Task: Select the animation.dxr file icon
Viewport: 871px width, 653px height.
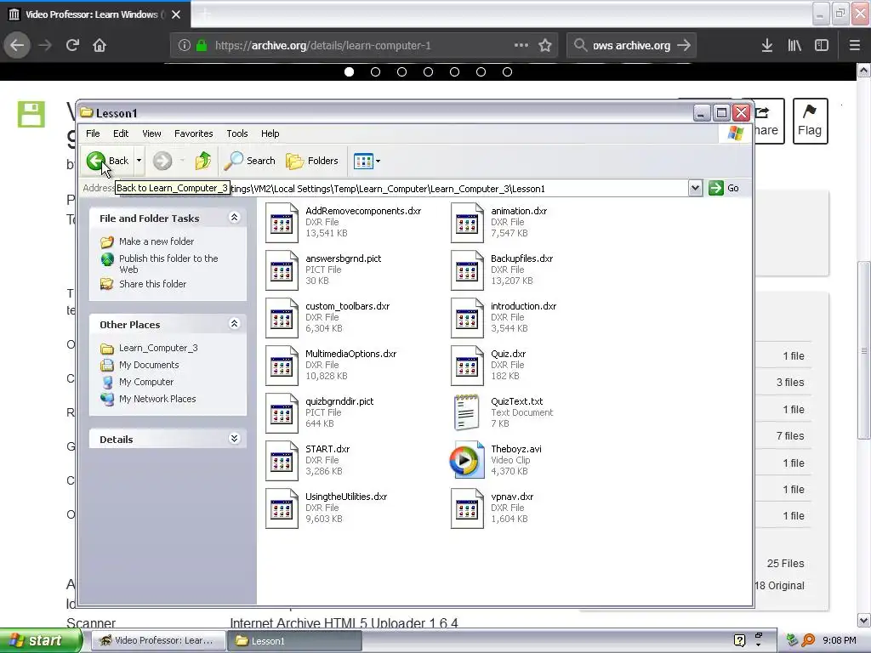Action: 467,223
